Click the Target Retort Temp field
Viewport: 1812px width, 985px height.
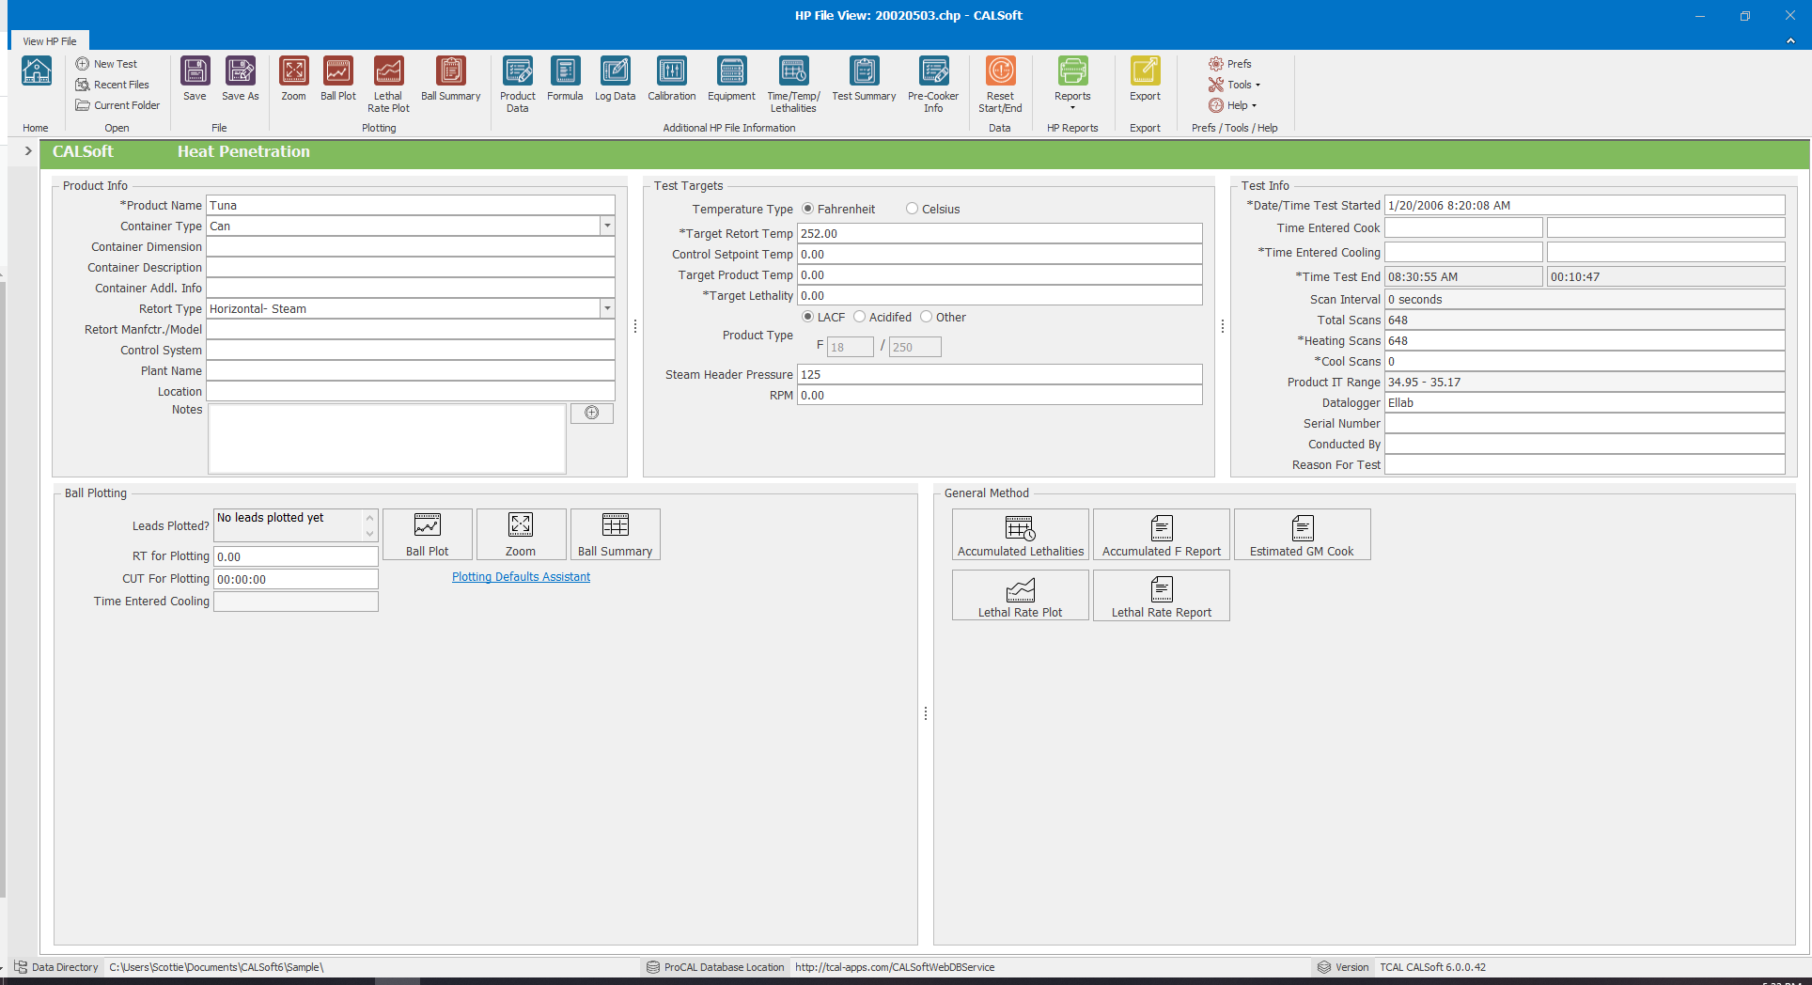pyautogui.click(x=999, y=233)
